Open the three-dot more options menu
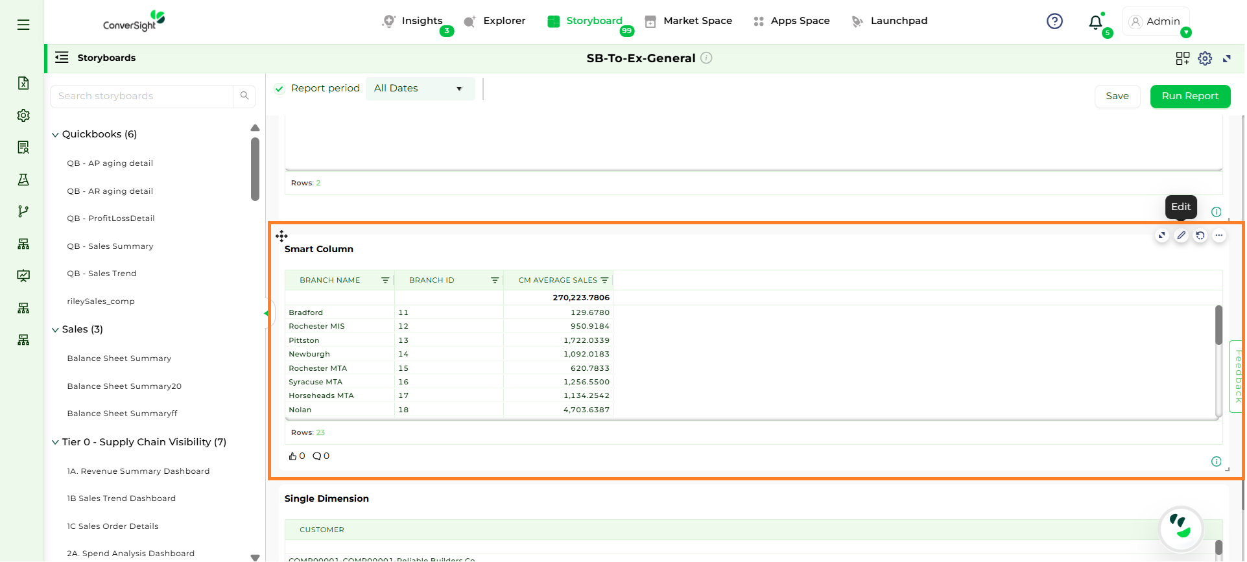This screenshot has width=1247, height=562. click(x=1219, y=236)
